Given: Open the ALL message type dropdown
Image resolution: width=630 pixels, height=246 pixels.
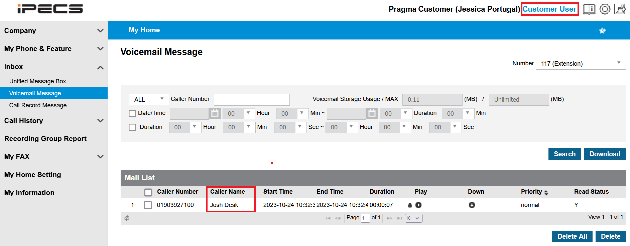Looking at the screenshot, I should (149, 99).
